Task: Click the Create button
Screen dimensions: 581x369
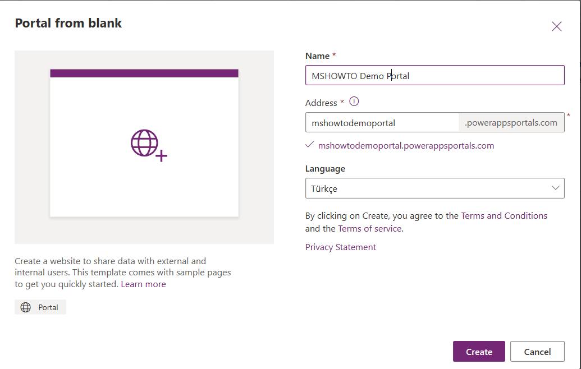Action: coord(479,352)
